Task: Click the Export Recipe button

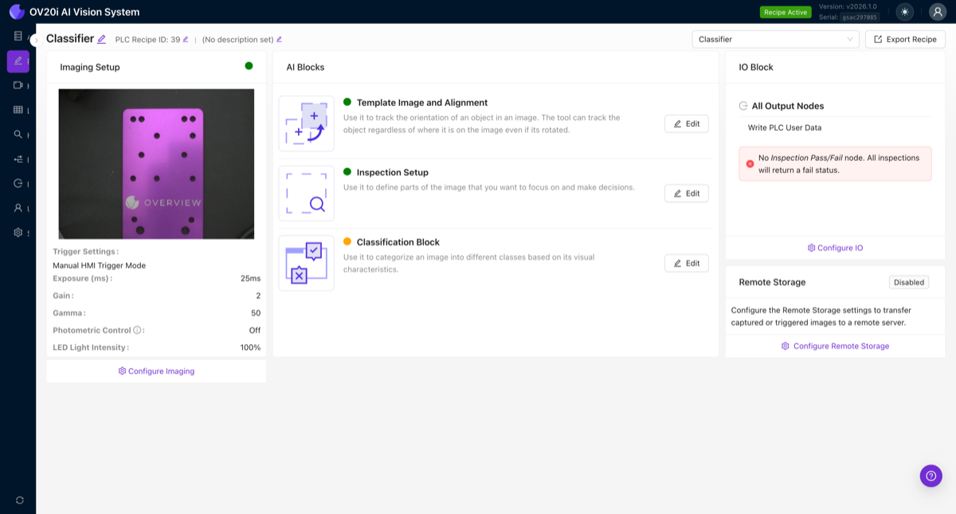Action: [905, 38]
